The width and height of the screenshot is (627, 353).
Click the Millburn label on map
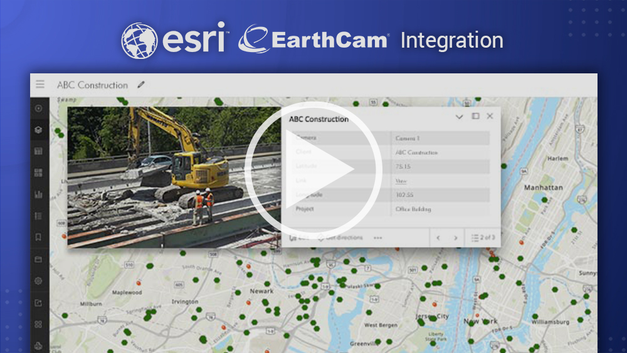click(91, 304)
